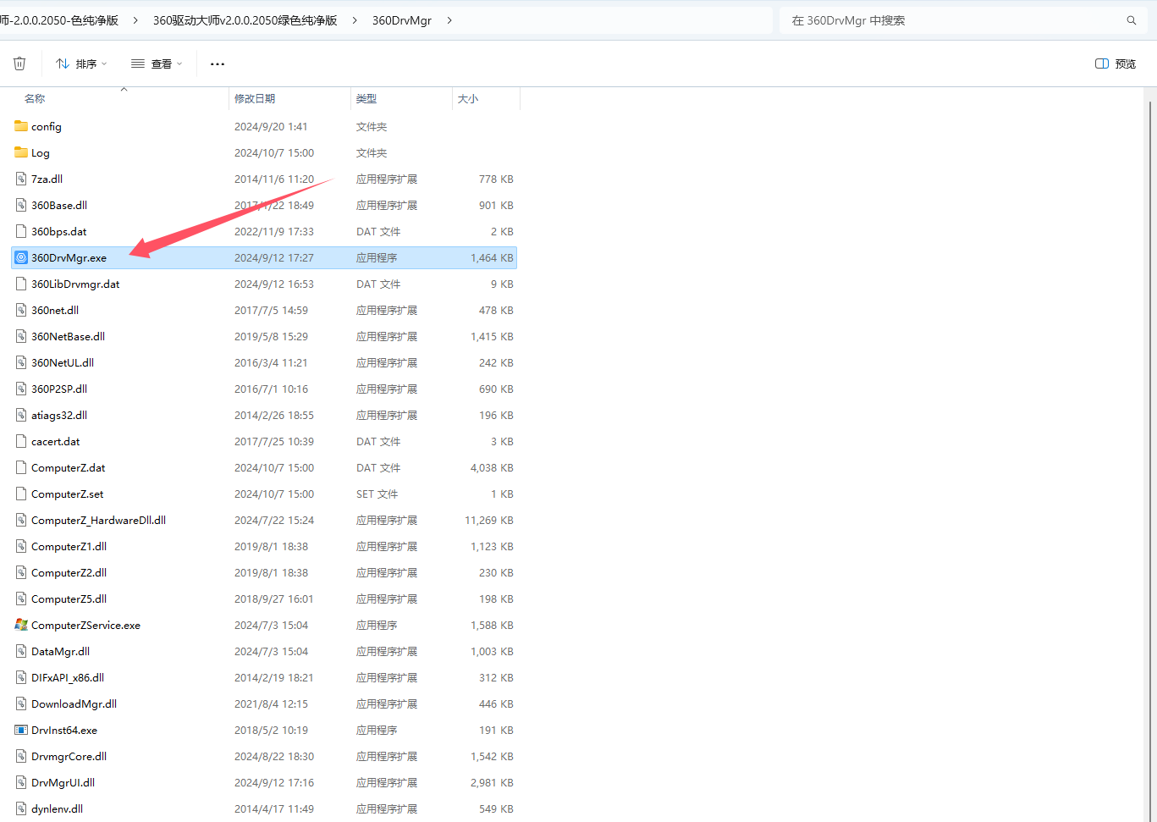Open the 查看 view dropdown
Image resolution: width=1157 pixels, height=822 pixels.
click(x=157, y=63)
